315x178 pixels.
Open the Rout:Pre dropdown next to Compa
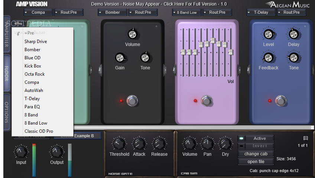coord(68,13)
